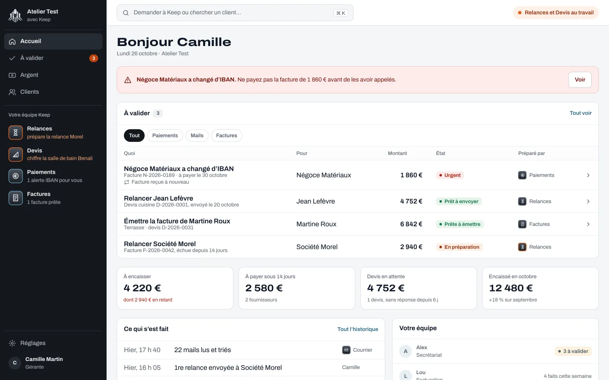
Task: Click the Paiements icon in Négoce Matériaux row
Action: point(522,175)
